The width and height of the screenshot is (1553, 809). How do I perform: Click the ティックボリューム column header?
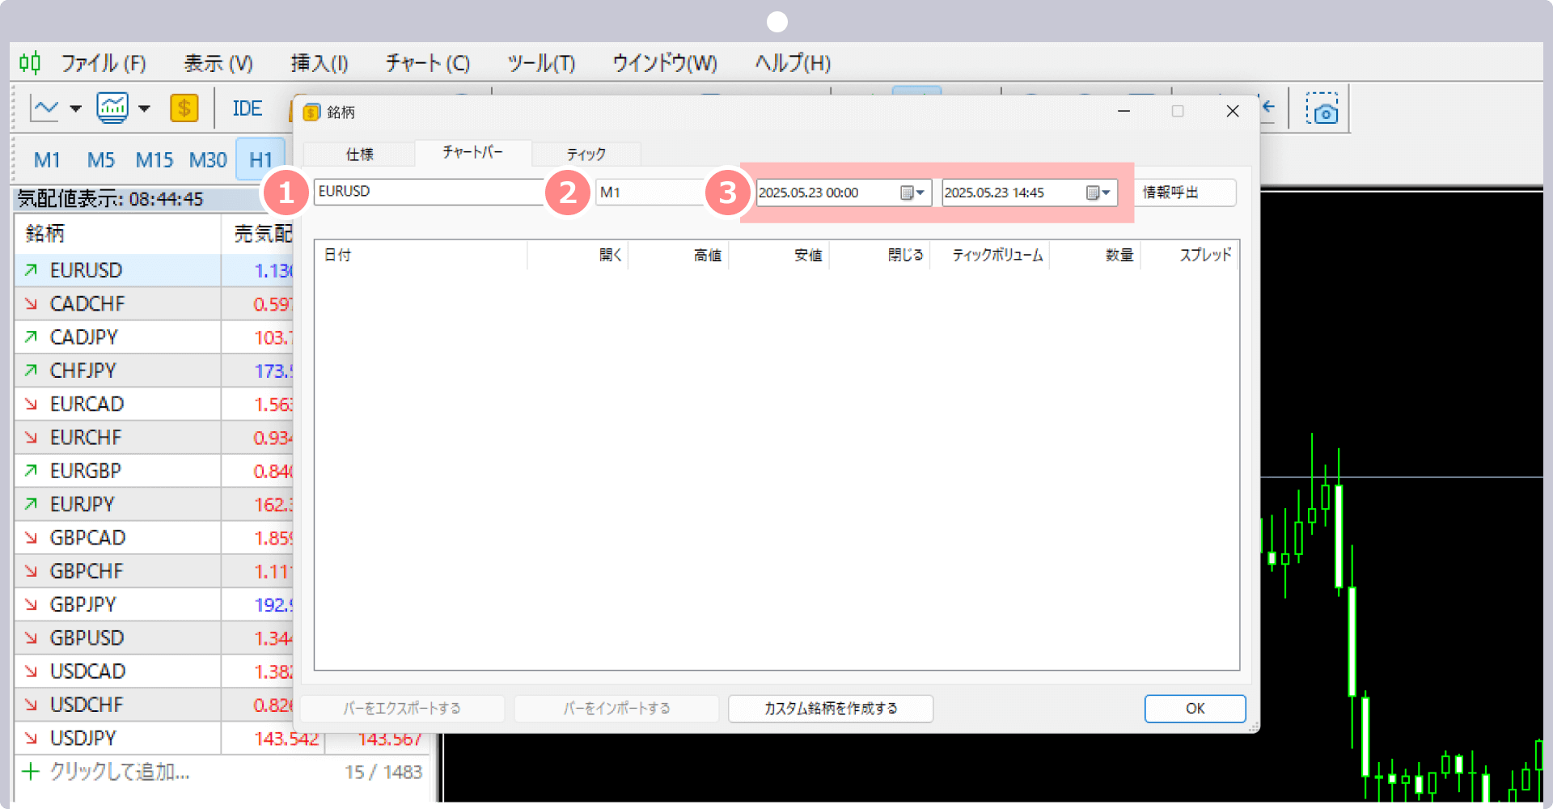989,255
